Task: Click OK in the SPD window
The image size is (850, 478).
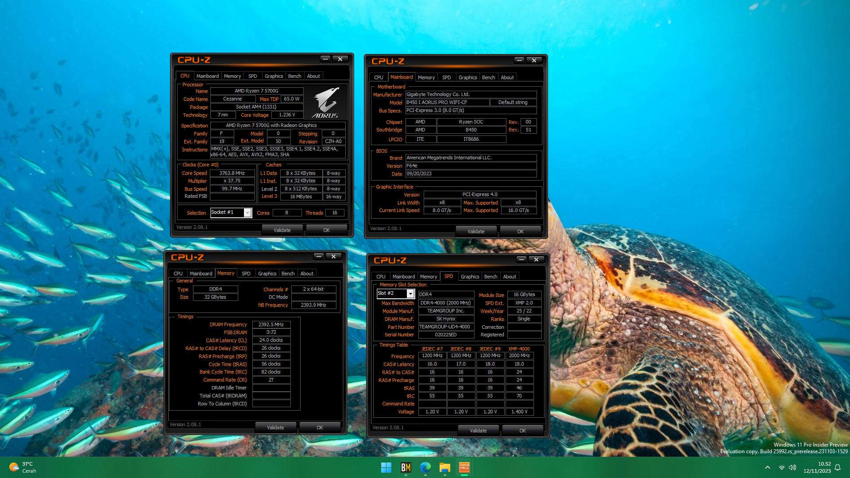Action: click(522, 431)
